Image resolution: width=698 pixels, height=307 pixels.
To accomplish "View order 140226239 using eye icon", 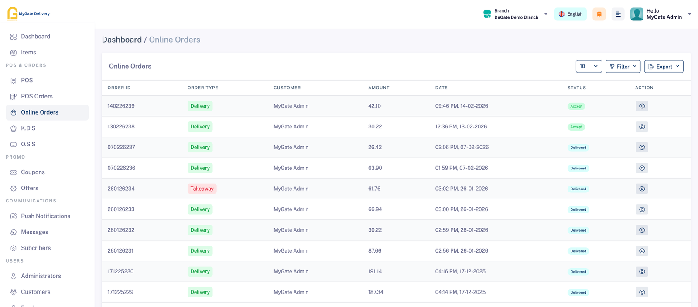I will 642,106.
